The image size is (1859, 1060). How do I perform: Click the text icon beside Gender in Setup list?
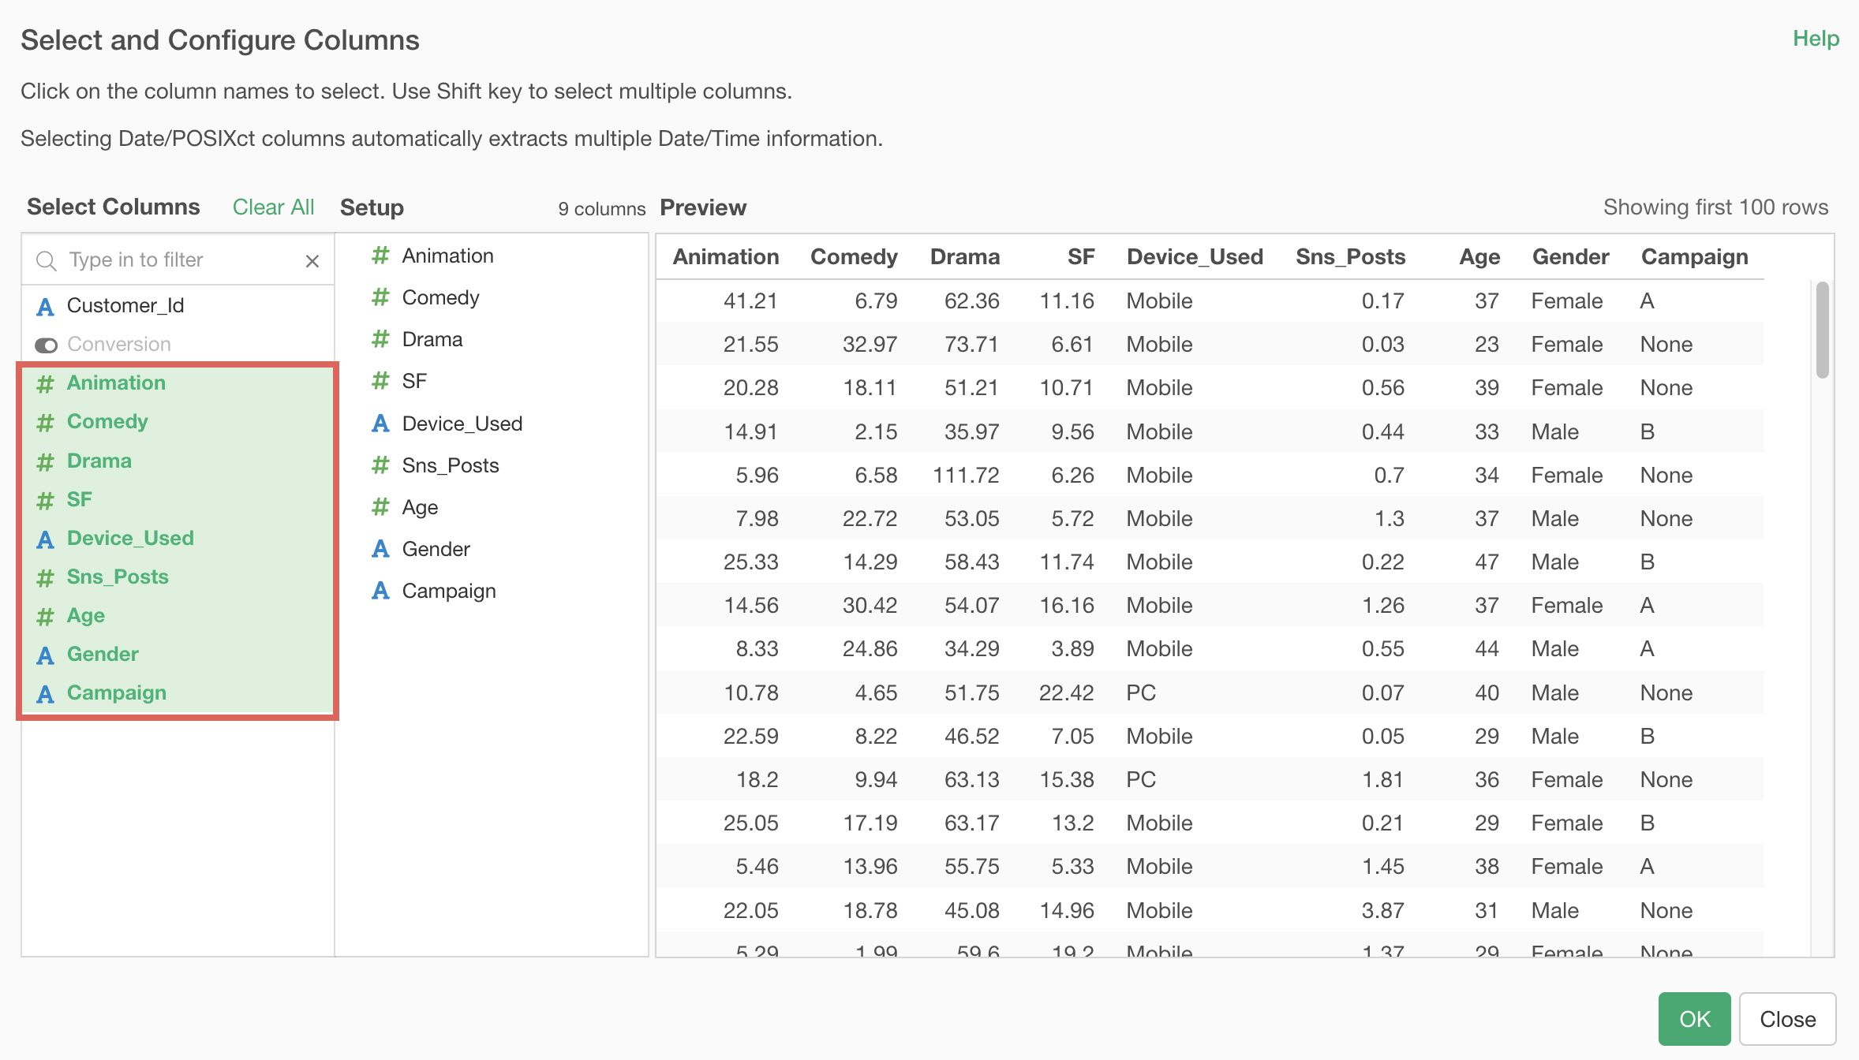pyautogui.click(x=381, y=549)
